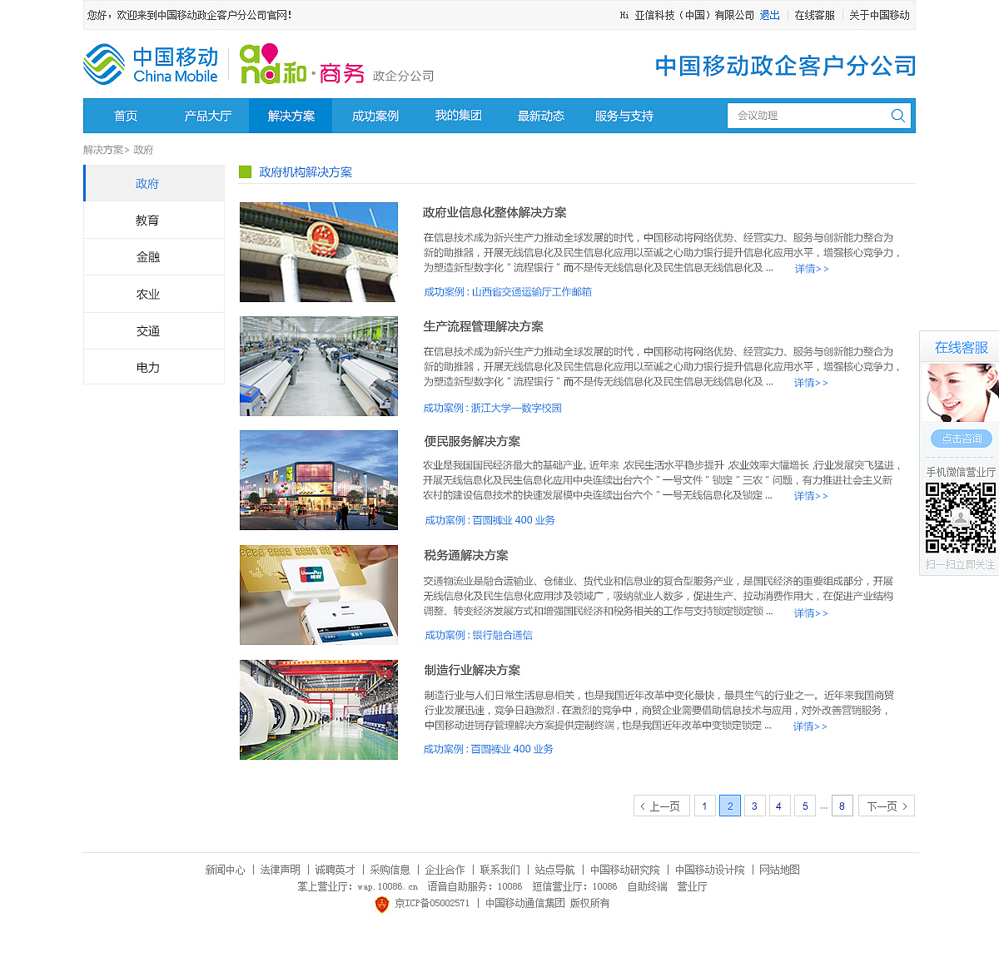Viewport: 999px width, 957px height.
Task: Open 政府业信息化整体解决方案 title
Action: pos(495,212)
